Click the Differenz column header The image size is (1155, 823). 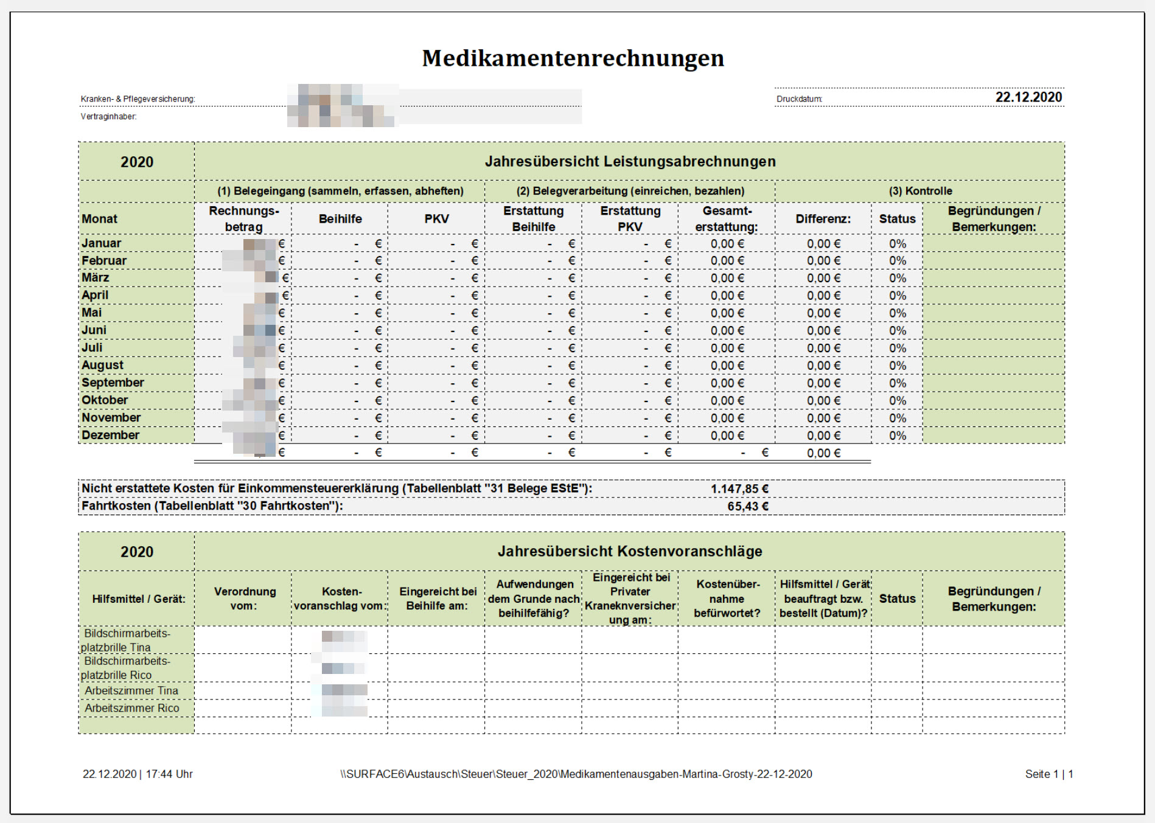pyautogui.click(x=823, y=219)
